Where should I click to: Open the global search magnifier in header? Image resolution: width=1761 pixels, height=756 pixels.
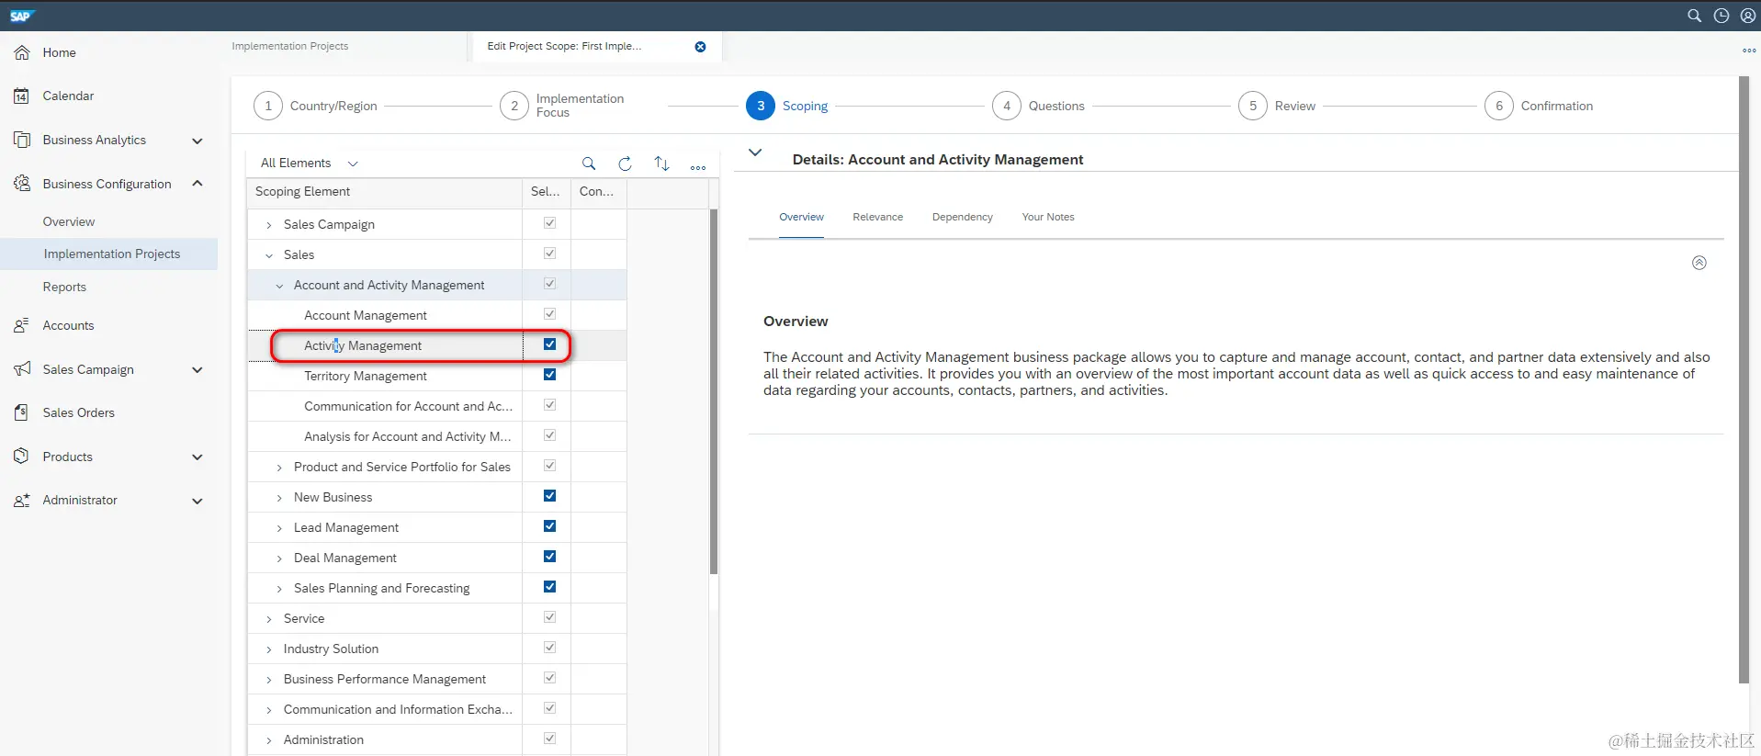coord(1694,16)
